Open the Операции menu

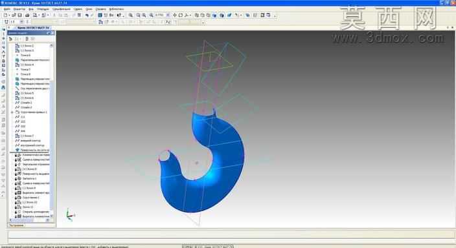point(43,9)
